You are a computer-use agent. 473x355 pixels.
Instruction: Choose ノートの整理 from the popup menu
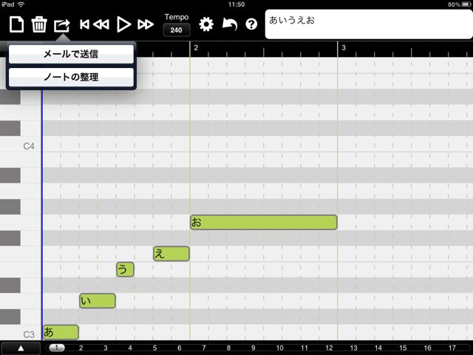(71, 77)
